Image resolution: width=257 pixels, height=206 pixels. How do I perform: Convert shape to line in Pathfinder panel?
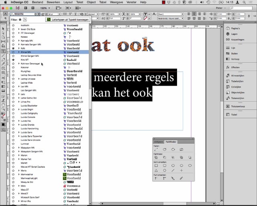pyautogui.click(x=173, y=171)
